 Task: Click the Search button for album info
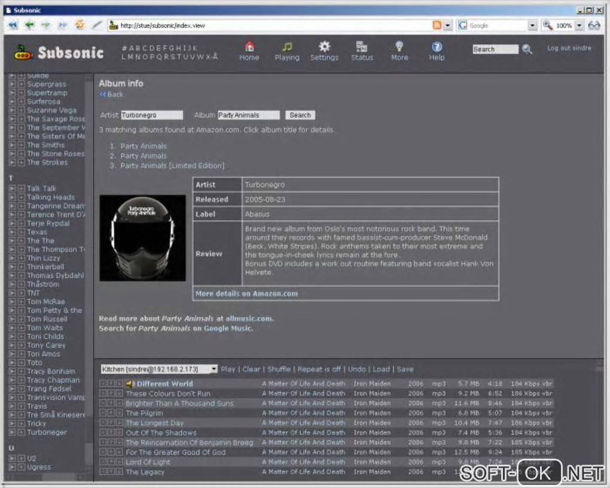pos(300,115)
